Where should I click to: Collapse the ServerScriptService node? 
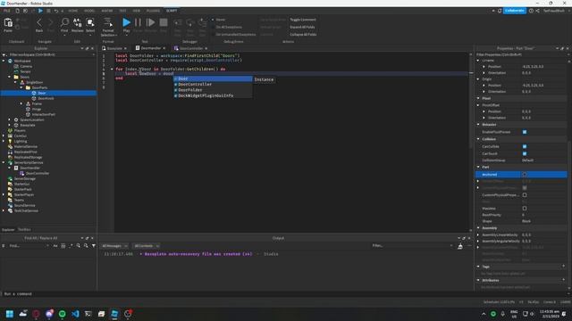pyautogui.click(x=4, y=162)
